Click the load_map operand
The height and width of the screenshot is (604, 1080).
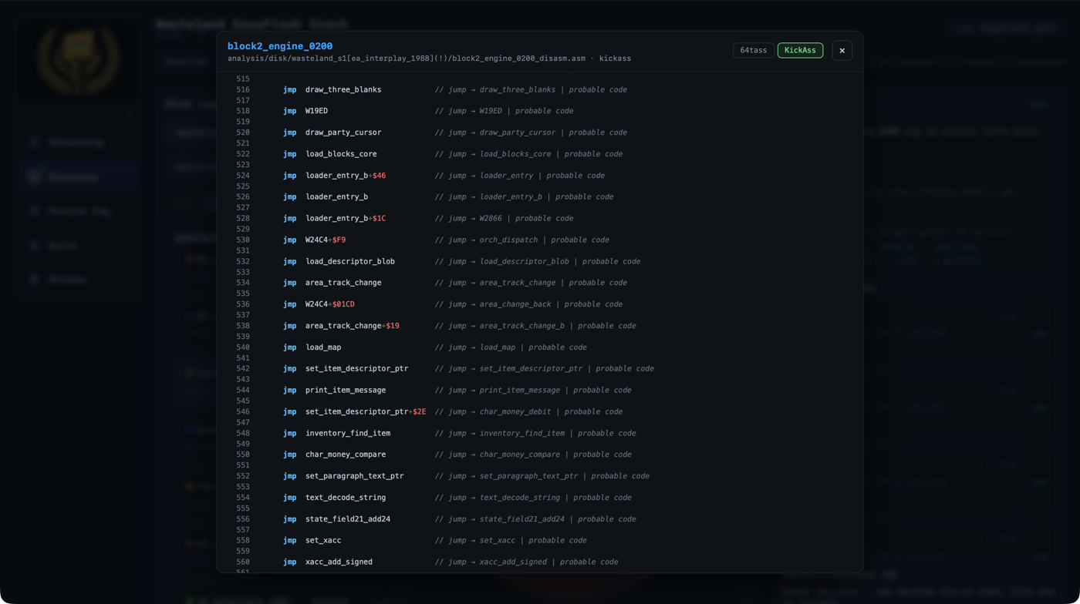coord(323,347)
